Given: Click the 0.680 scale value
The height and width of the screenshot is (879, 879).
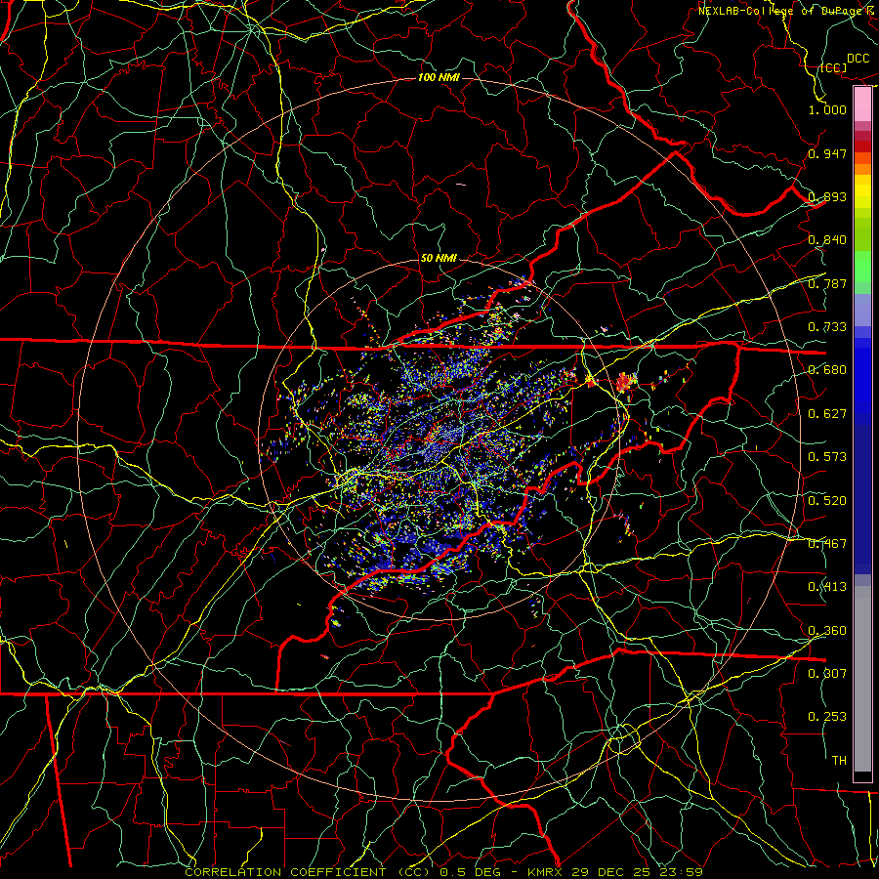Looking at the screenshot, I should pyautogui.click(x=827, y=370).
